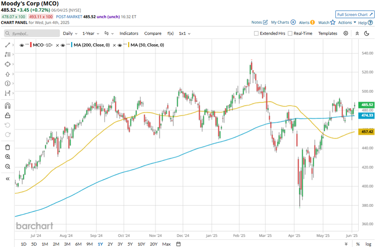Open the Daily frequency dropdown
This screenshot has width=375, height=247.
click(70, 33)
